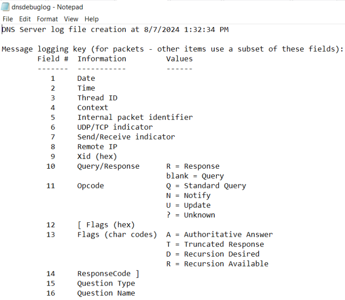Click the 'Xid (hex)' line

(97, 157)
